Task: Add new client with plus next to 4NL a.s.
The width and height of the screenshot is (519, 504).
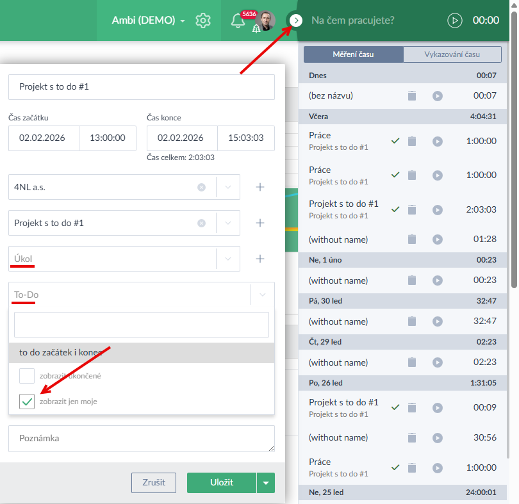Action: [x=260, y=187]
